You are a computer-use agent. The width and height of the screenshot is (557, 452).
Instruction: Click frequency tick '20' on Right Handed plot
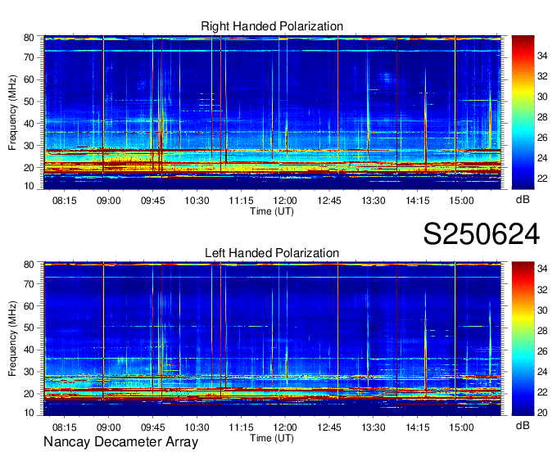29,168
